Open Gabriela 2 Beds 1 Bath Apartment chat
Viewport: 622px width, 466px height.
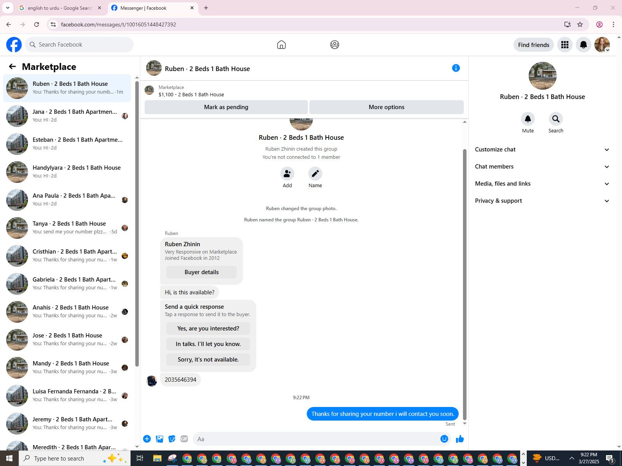click(x=67, y=283)
